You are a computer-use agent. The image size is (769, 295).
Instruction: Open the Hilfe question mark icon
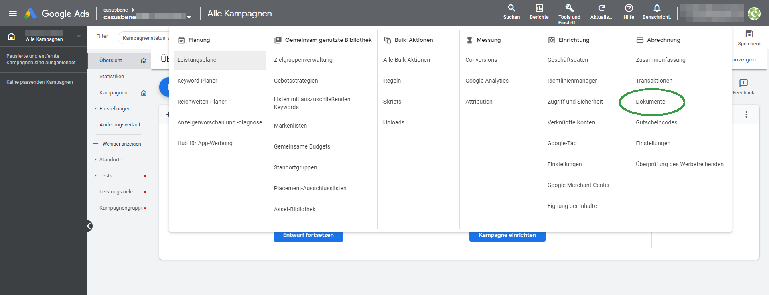coord(629,8)
